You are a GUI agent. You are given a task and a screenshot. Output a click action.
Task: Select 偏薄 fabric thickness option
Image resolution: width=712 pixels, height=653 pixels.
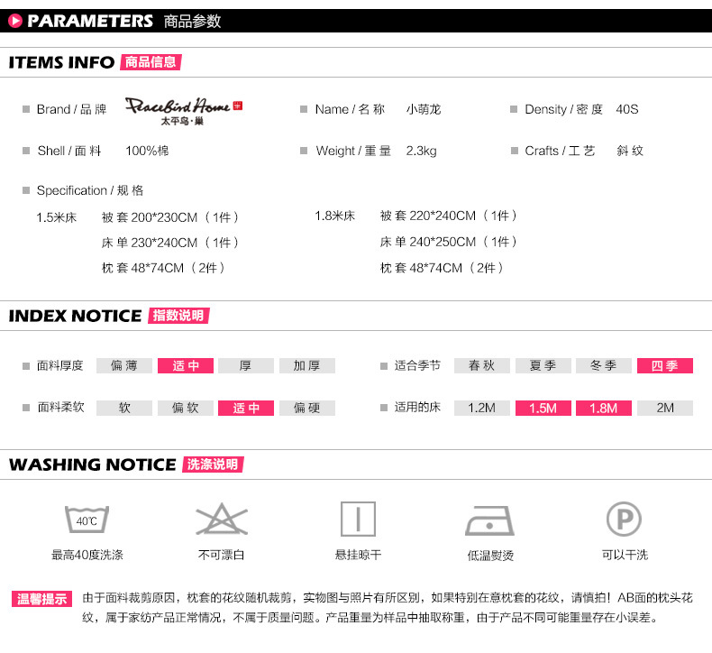[124, 365]
